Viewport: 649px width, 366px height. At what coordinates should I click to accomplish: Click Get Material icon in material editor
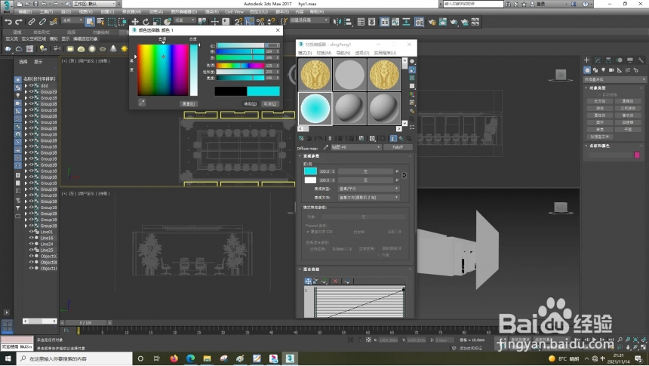tap(301, 138)
